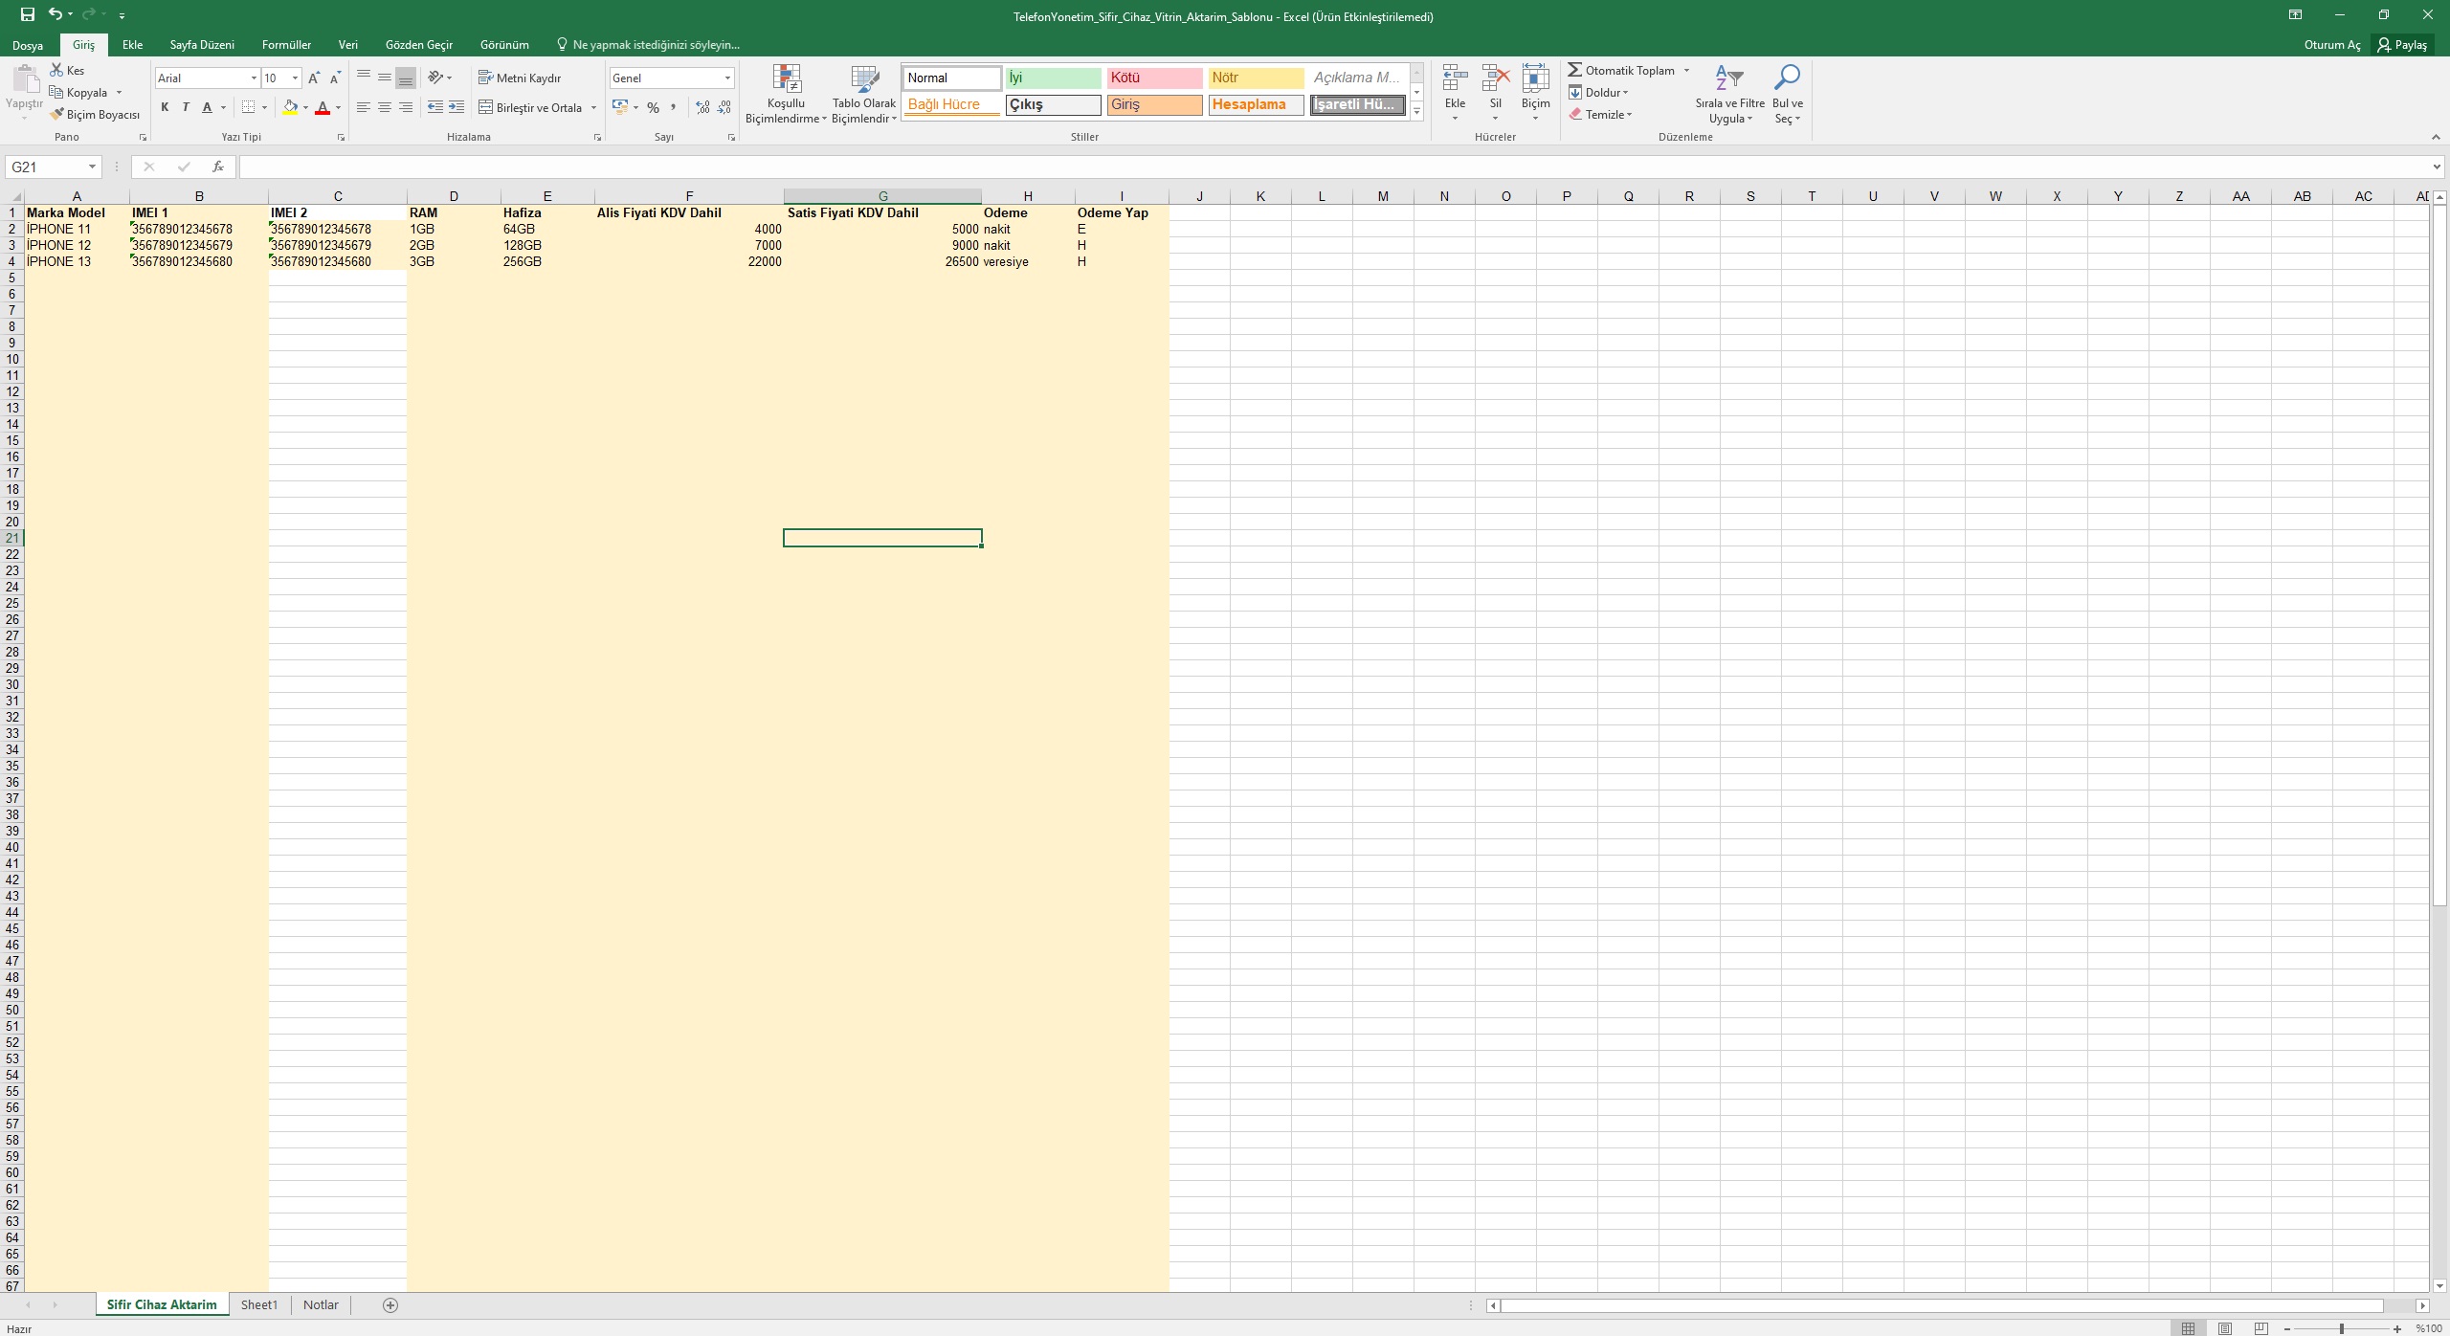
Task: Align text to middle of cell
Action: [385, 78]
